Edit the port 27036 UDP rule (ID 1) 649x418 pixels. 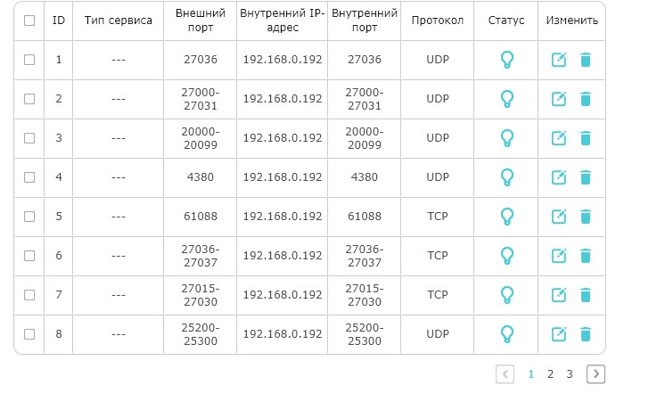(x=559, y=60)
